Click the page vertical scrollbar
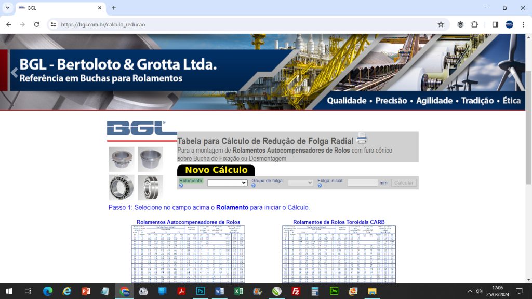The image size is (532, 299). 528,128
